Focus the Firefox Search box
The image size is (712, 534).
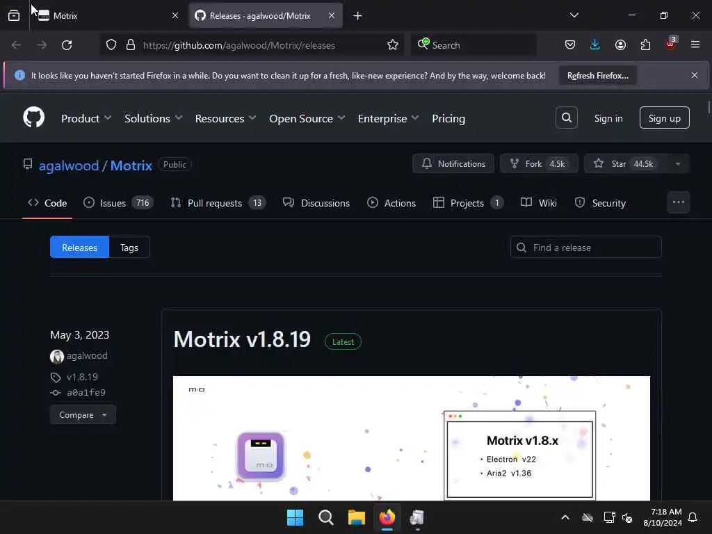tap(474, 45)
